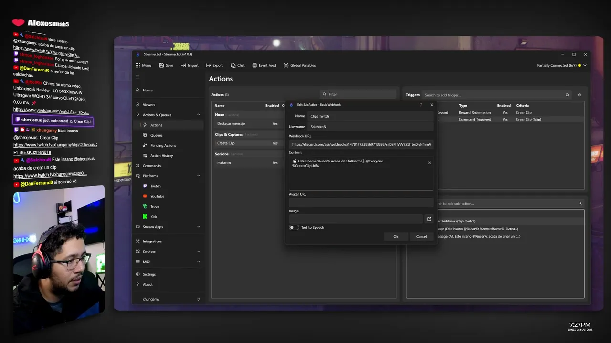Select Actions in the sidebar

tap(168, 125)
